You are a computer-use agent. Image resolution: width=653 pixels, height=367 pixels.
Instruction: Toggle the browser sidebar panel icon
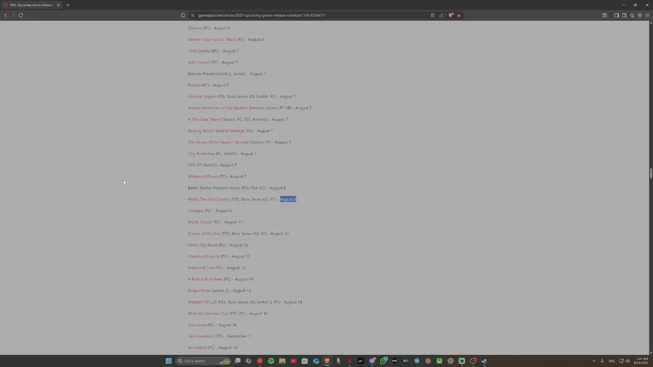click(616, 15)
